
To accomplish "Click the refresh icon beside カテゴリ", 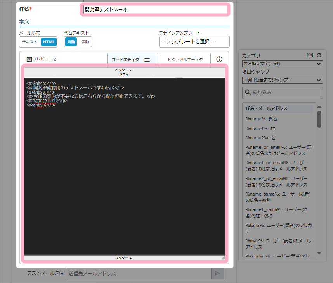I will coord(319,55).
